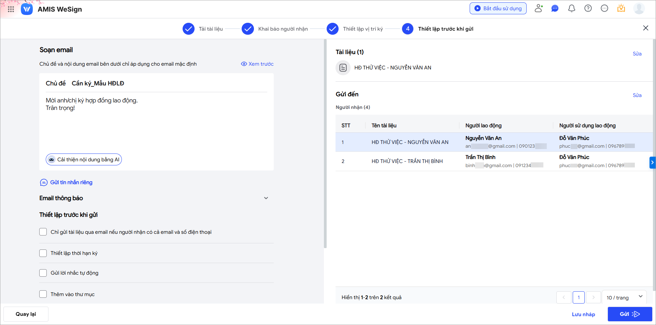Check the email-only sending option
The image size is (656, 325).
(x=43, y=232)
